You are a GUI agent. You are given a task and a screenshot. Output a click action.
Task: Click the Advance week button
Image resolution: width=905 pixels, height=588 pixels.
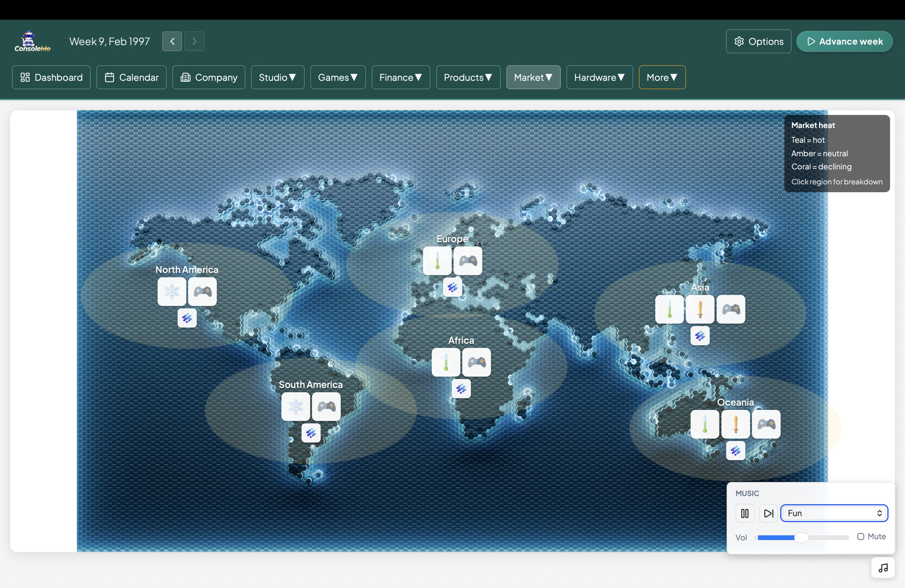tap(844, 41)
